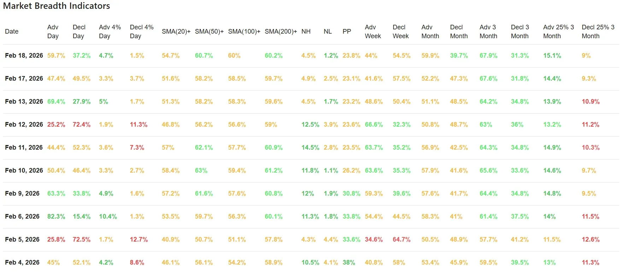Select the Feb 6, 2026 row date
The height and width of the screenshot is (272, 620).
(22, 216)
